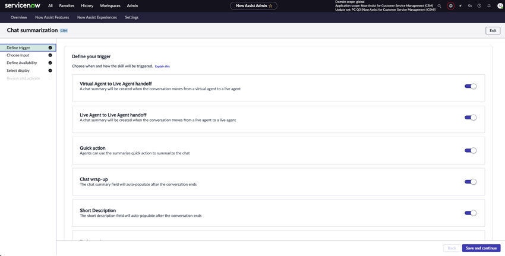Open the notifications bell icon
505x256 pixels.
[x=489, y=6]
